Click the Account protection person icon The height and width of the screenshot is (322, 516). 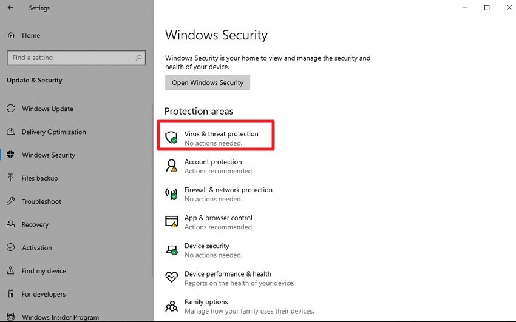pyautogui.click(x=171, y=166)
